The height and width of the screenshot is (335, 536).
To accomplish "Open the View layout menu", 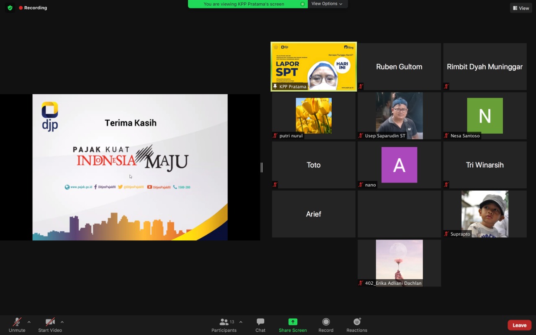I will click(x=521, y=8).
